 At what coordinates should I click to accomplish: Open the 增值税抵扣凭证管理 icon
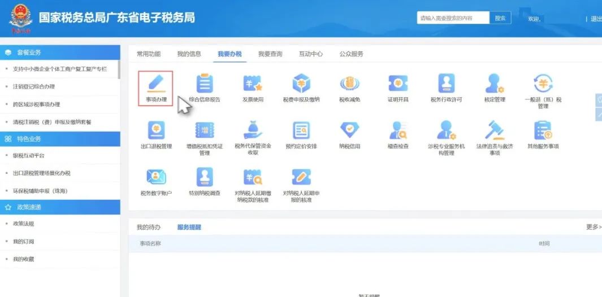tap(205, 138)
